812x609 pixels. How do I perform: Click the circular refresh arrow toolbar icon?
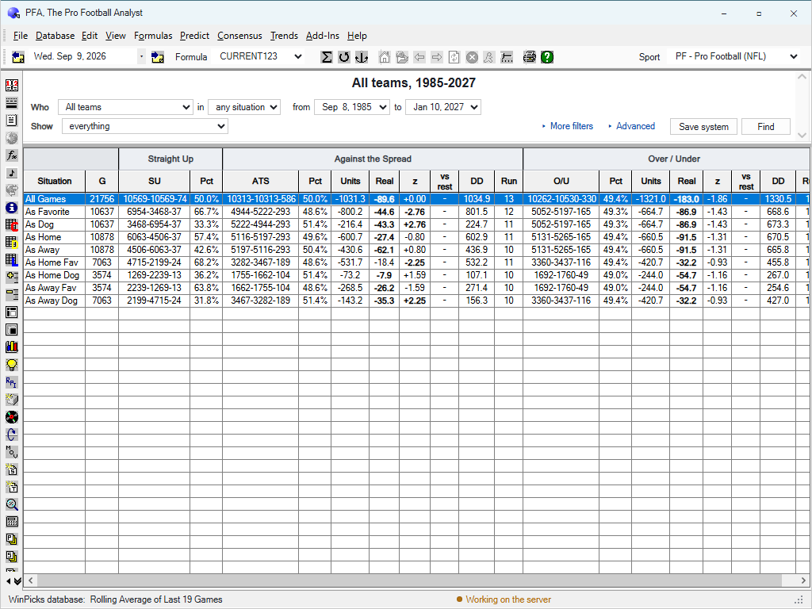click(x=344, y=57)
